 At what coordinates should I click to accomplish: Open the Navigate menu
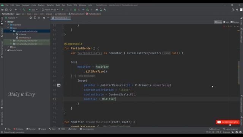[x=25, y=5]
